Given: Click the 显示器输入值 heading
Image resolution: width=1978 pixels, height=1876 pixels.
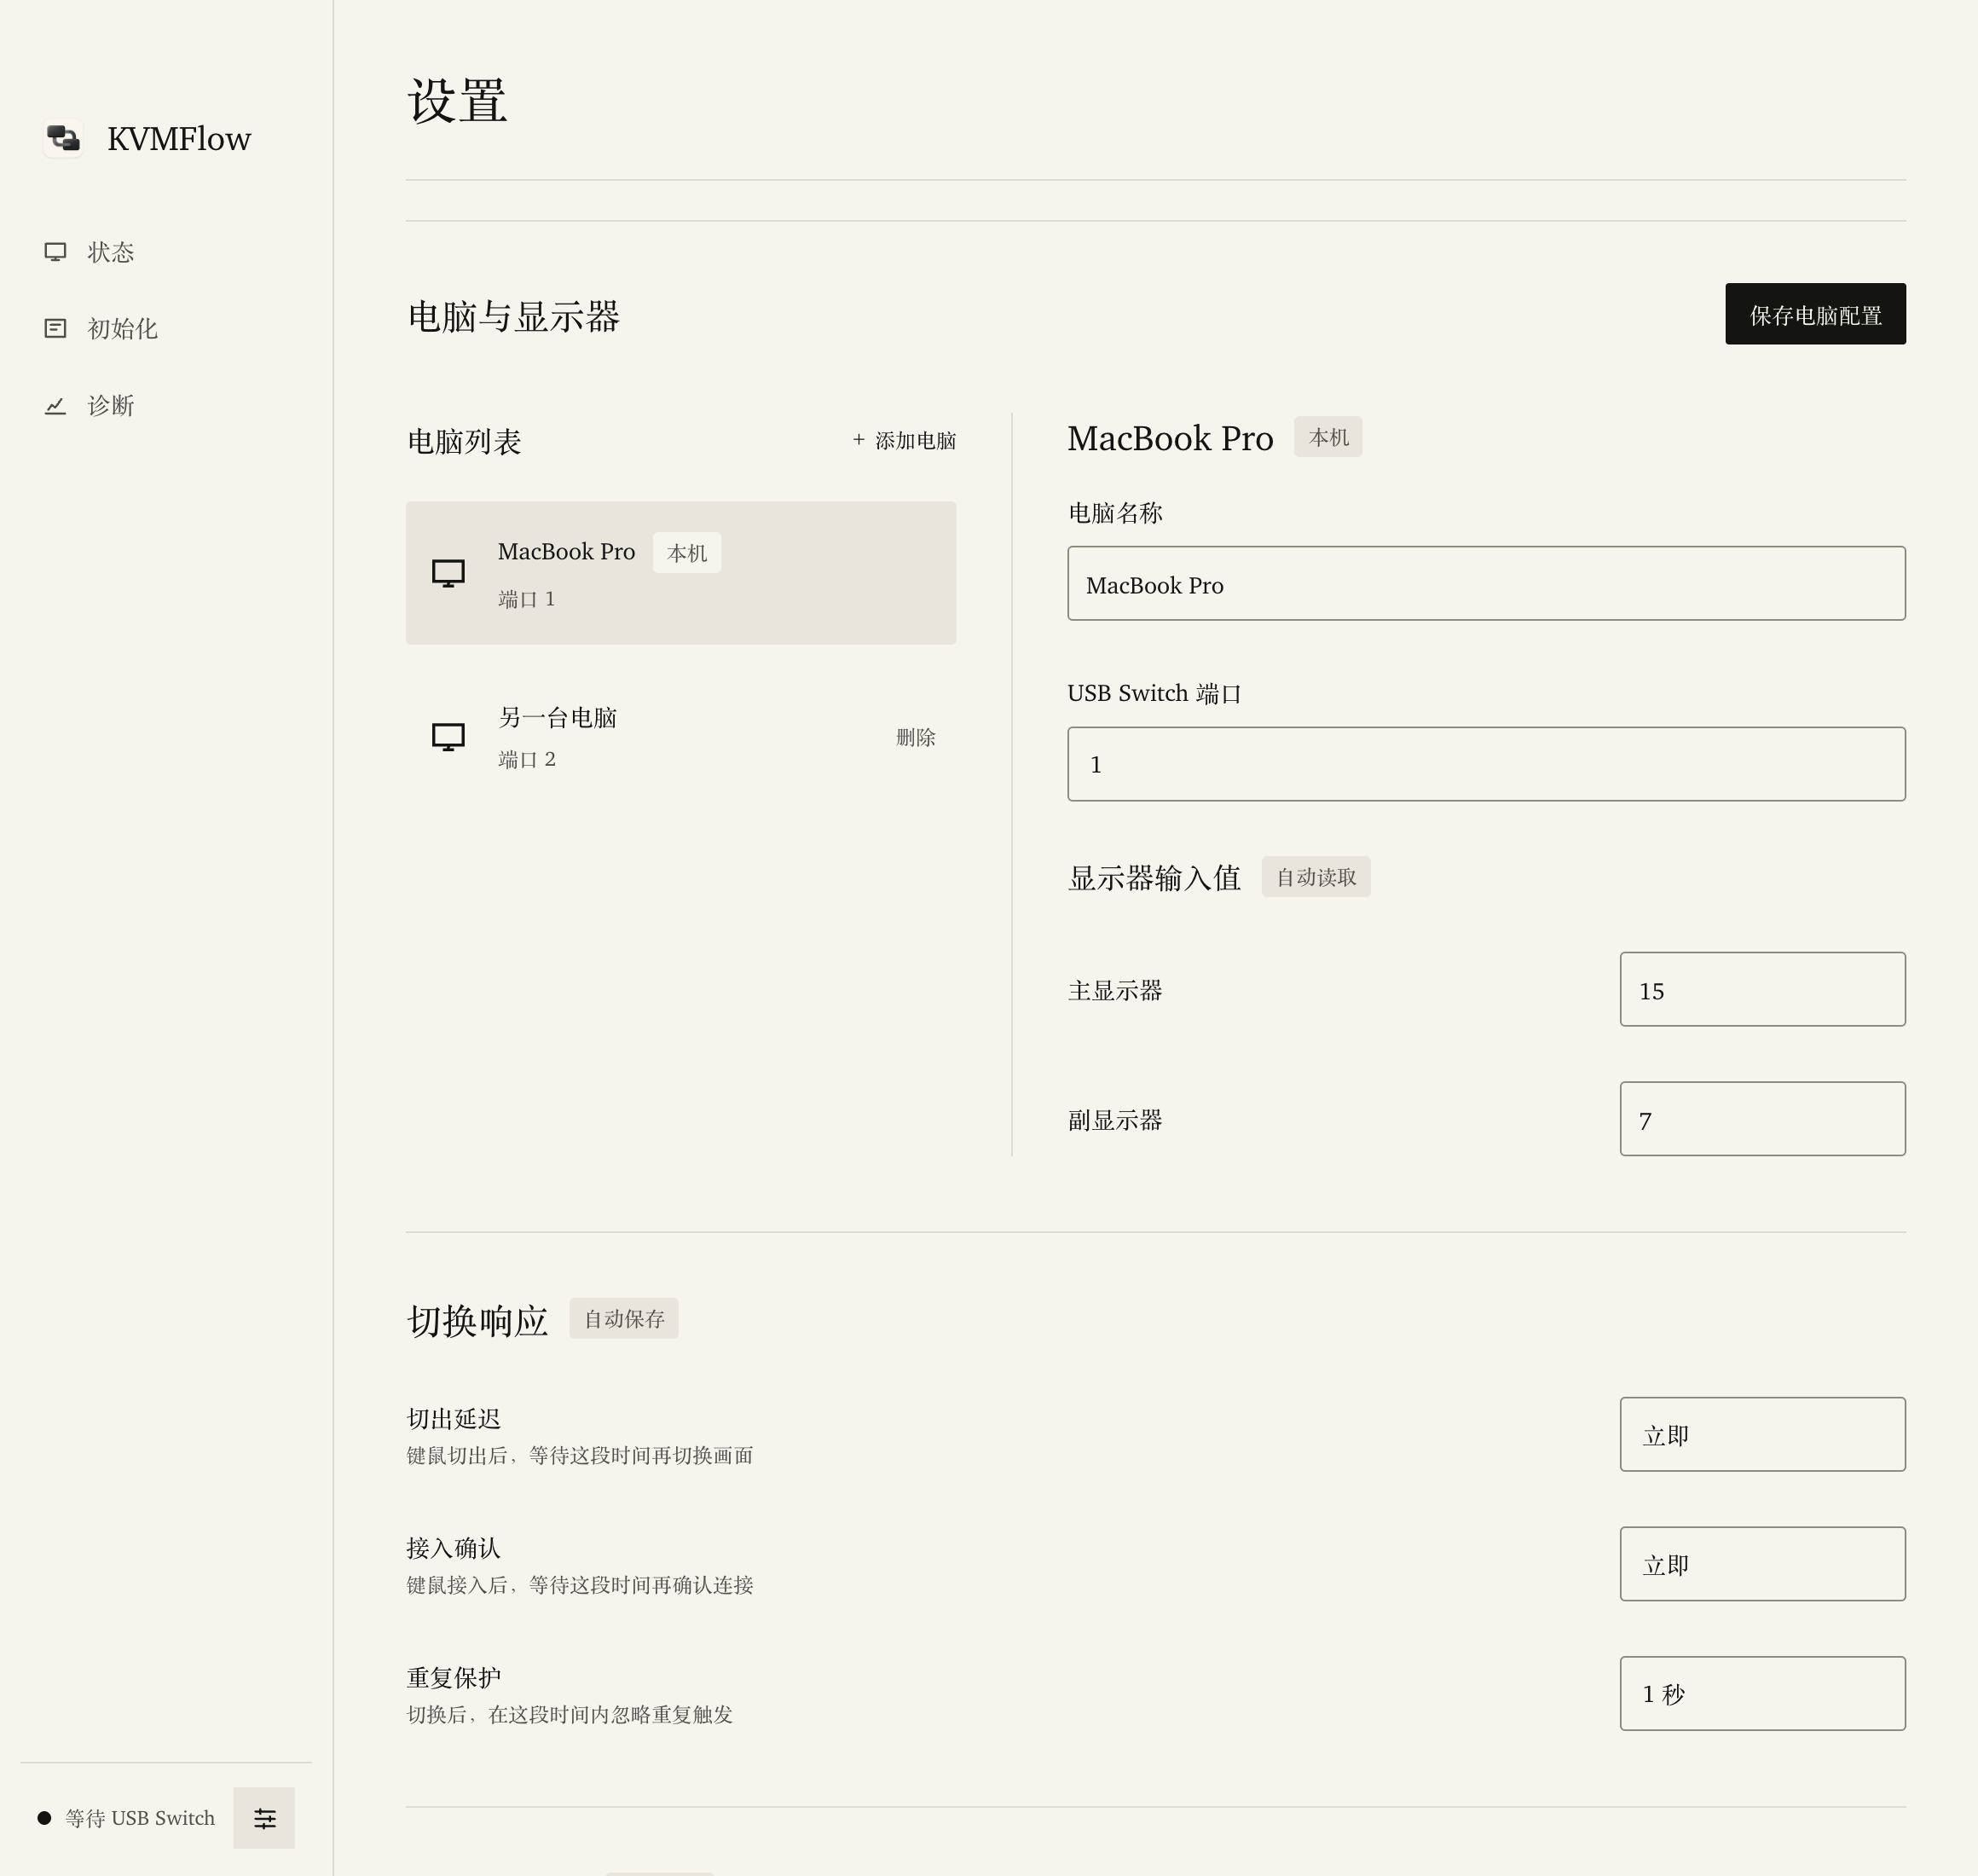Looking at the screenshot, I should click(1154, 878).
